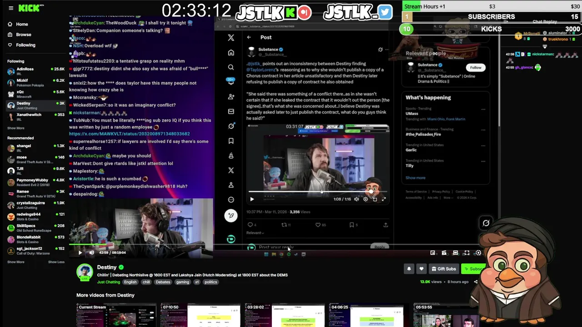This screenshot has width=582, height=327.
Task: Click the green Subscribe button
Action: (473, 269)
